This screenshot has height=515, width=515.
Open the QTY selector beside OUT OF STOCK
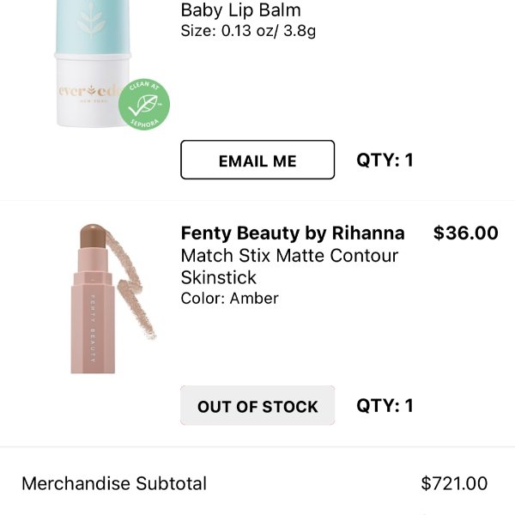[x=385, y=405]
